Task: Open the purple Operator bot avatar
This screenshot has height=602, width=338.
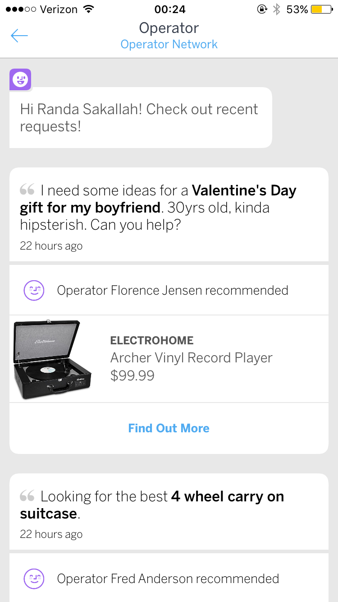Action: click(20, 80)
